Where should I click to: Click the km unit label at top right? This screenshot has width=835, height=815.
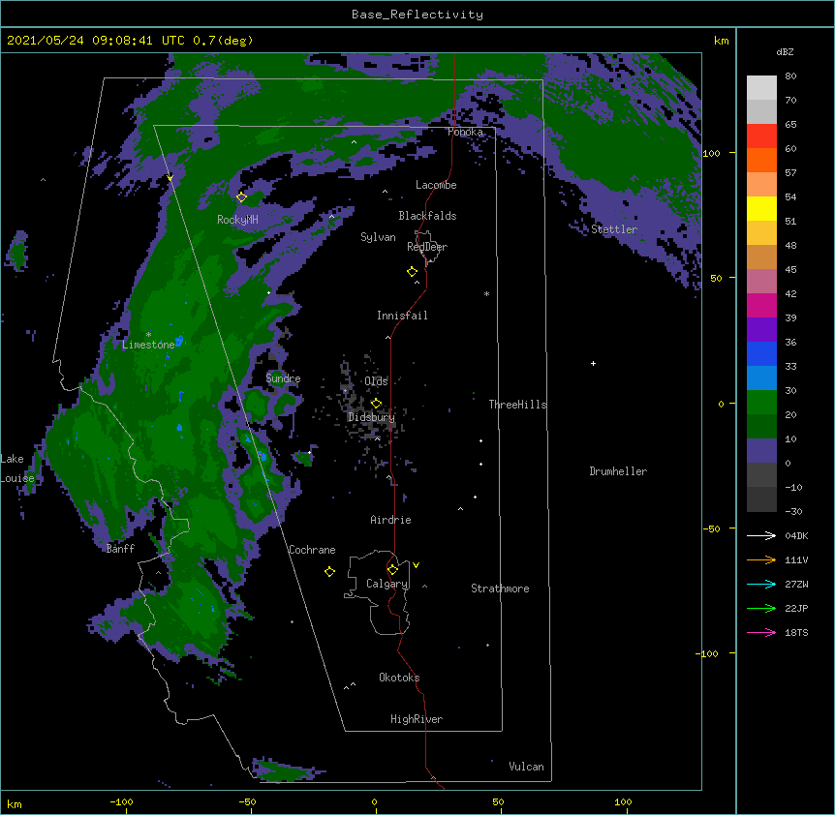pyautogui.click(x=722, y=41)
